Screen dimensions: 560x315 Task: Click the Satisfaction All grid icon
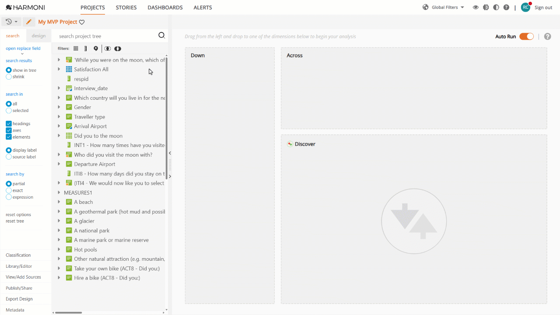[69, 69]
